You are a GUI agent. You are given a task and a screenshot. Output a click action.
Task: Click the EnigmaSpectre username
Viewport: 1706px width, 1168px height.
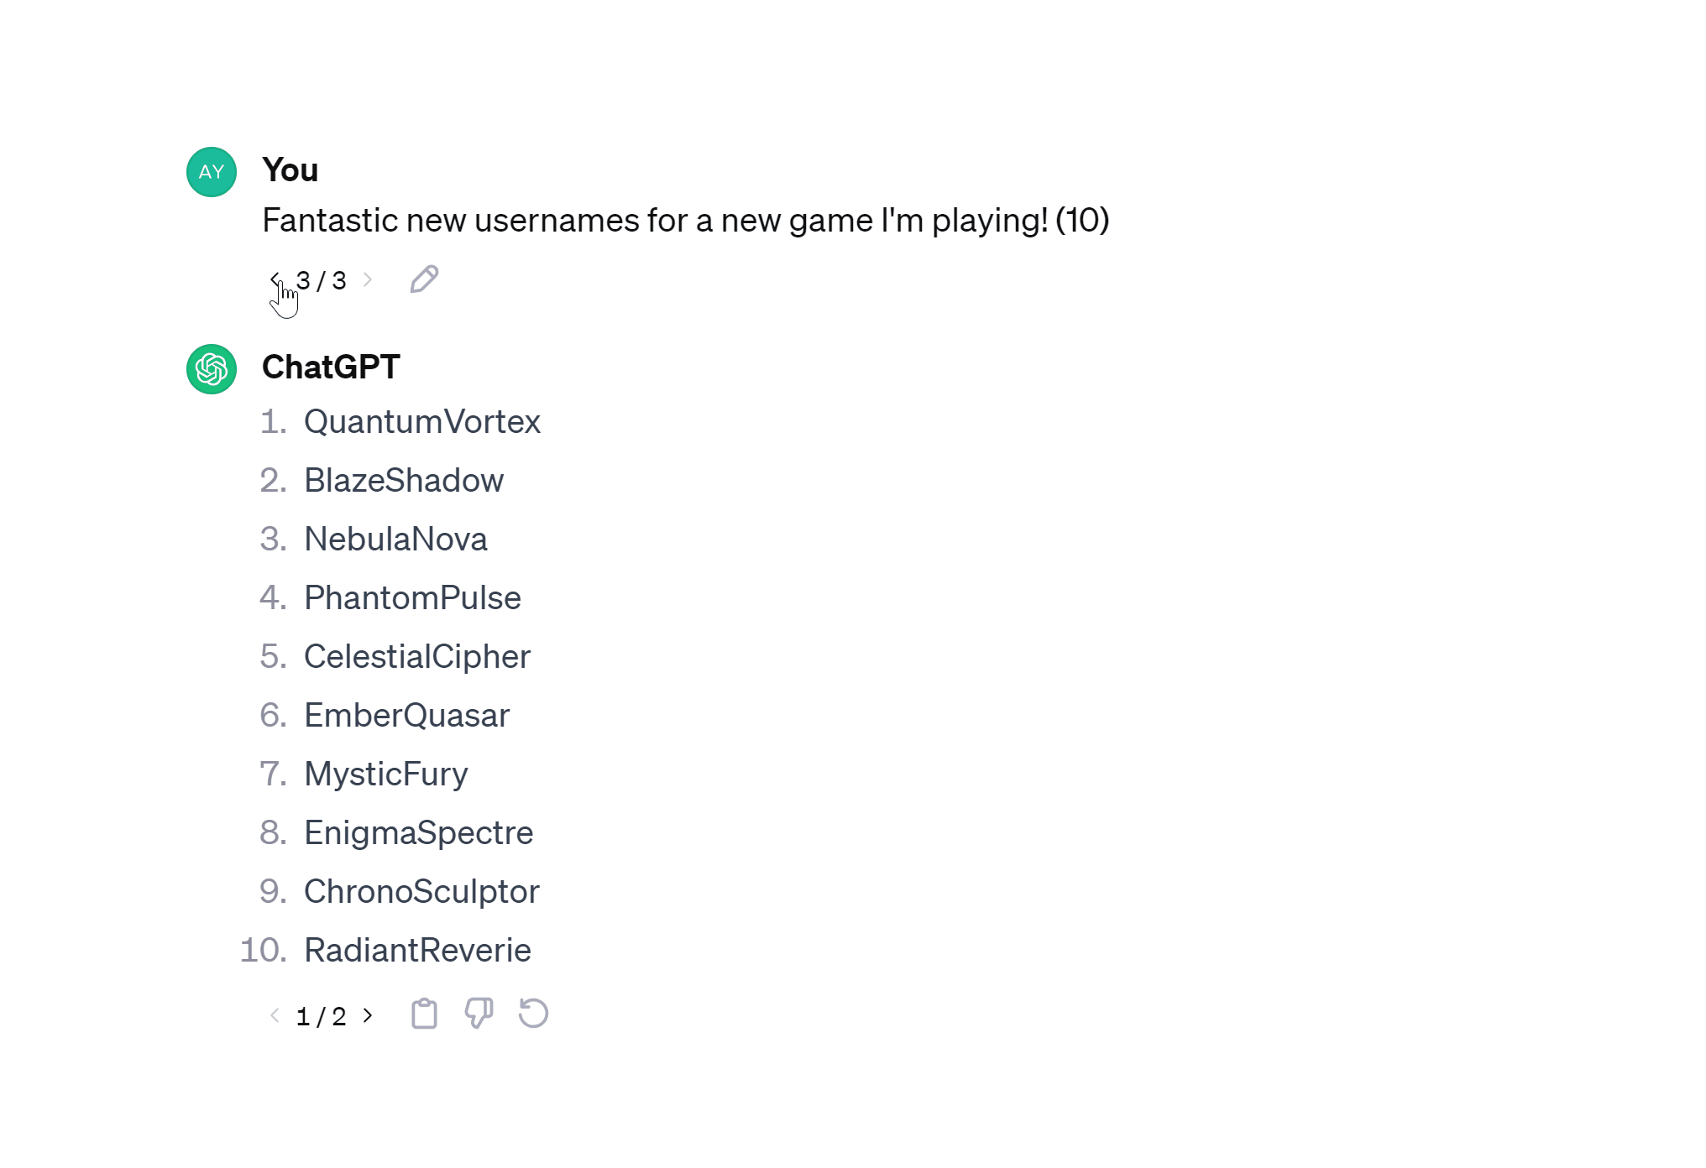(418, 833)
